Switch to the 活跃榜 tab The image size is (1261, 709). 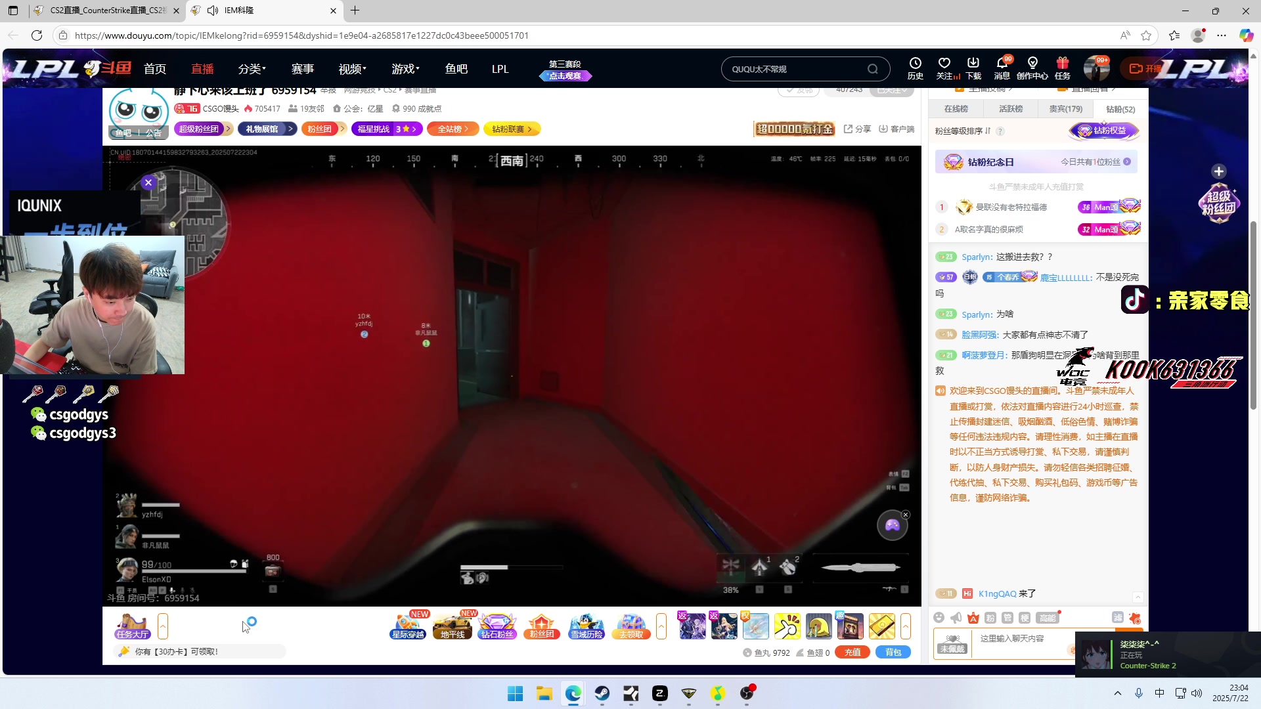point(1011,109)
